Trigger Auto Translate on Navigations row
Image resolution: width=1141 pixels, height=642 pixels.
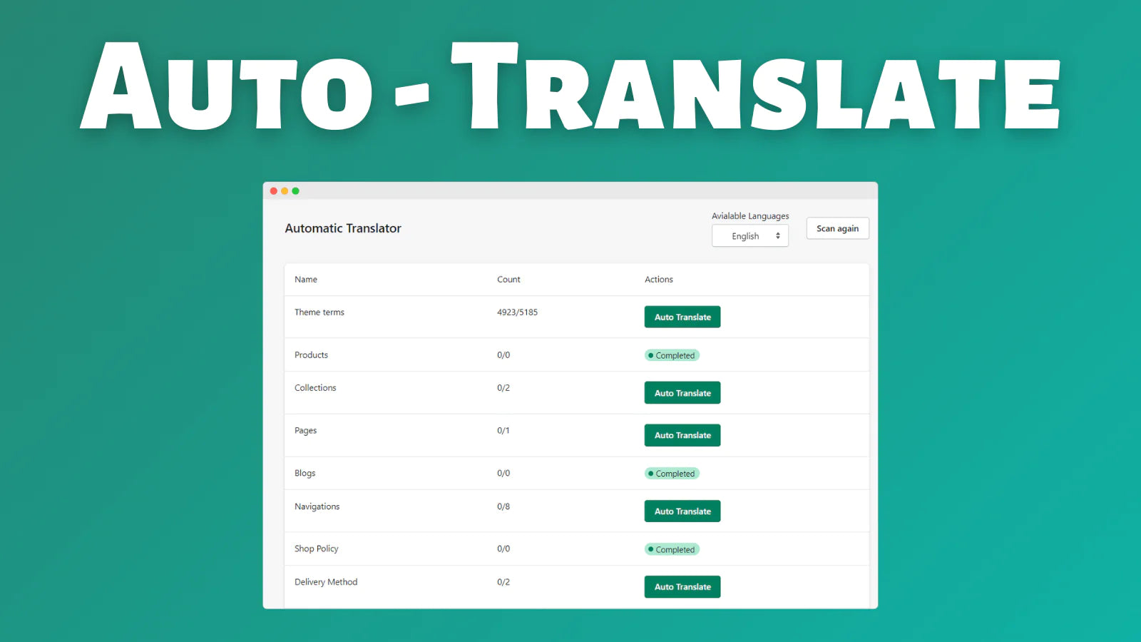tap(682, 511)
